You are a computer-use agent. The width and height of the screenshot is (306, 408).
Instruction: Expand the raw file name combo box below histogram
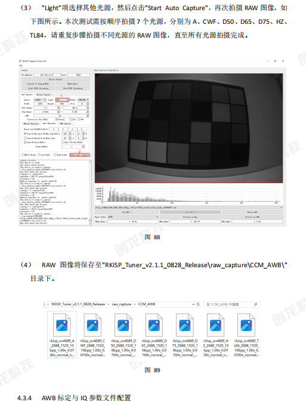pyautogui.click(x=189, y=208)
